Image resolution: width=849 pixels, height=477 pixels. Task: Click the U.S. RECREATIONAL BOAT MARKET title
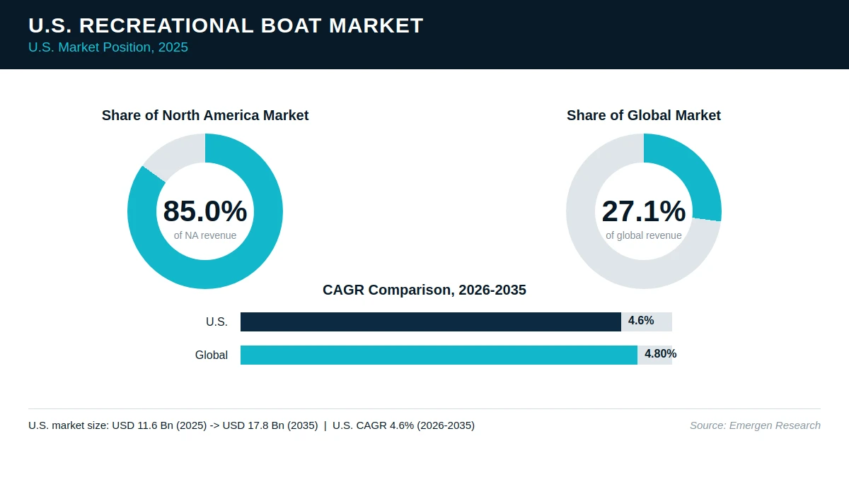point(226,25)
